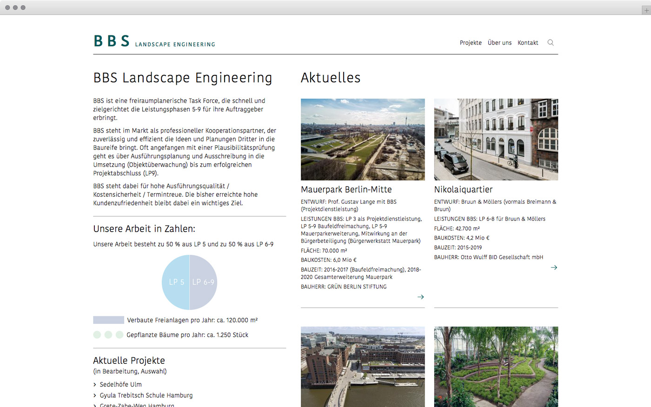Image resolution: width=651 pixels, height=407 pixels.
Task: Click the Unsere Arbeit in Zahlen heading
Action: click(x=144, y=229)
